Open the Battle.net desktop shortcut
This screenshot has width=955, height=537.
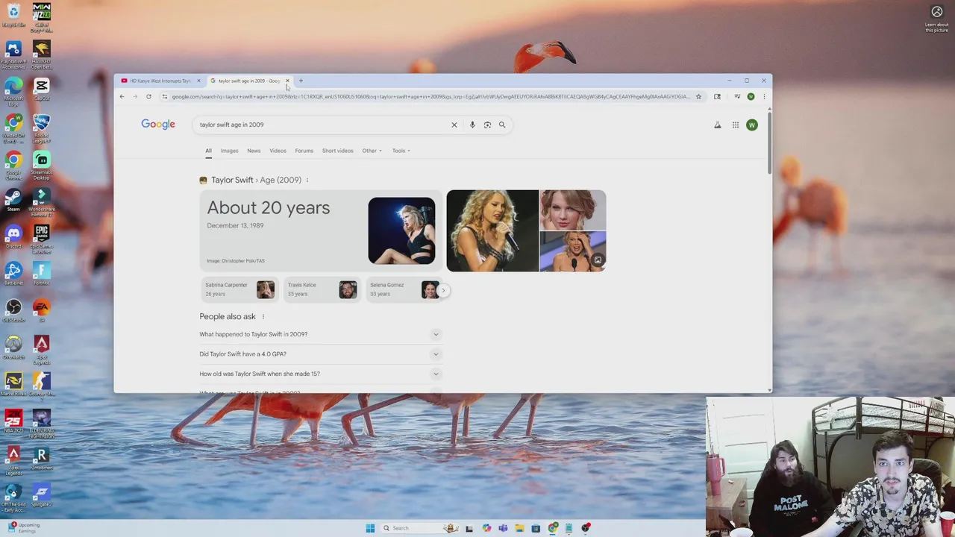(x=13, y=272)
